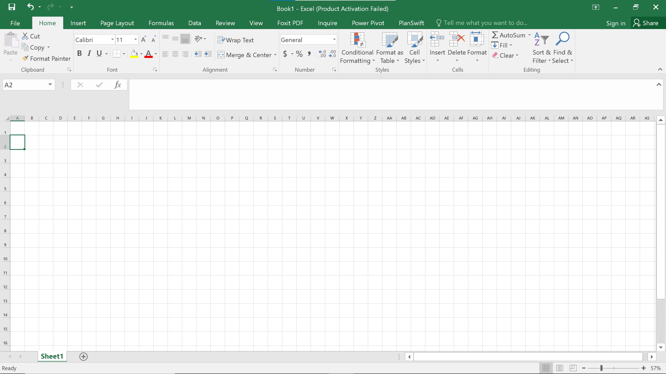This screenshot has height=374, width=666.
Task: Toggle italic formatting
Action: pos(89,54)
